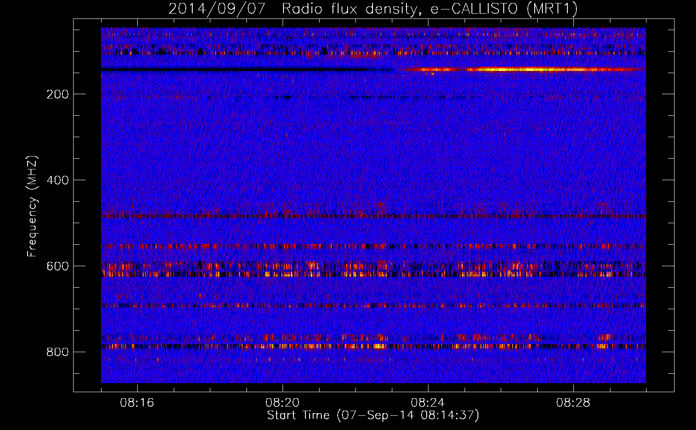Click the dark horizontal band before 08:23 near 150 MHz
Viewport: 696px width, 430px height.
246,69
